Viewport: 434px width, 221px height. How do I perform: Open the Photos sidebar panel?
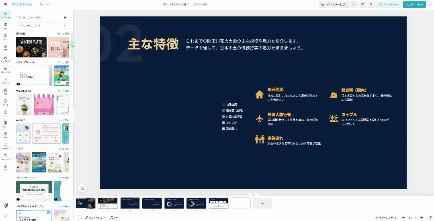(6, 48)
